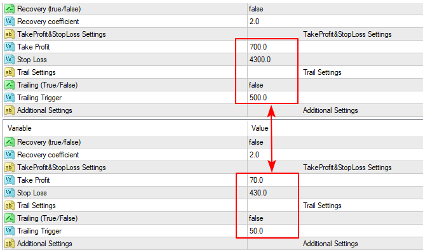Click the Recovery coefficient icon in the upper table
The height and width of the screenshot is (250, 423).
pyautogui.click(x=9, y=22)
